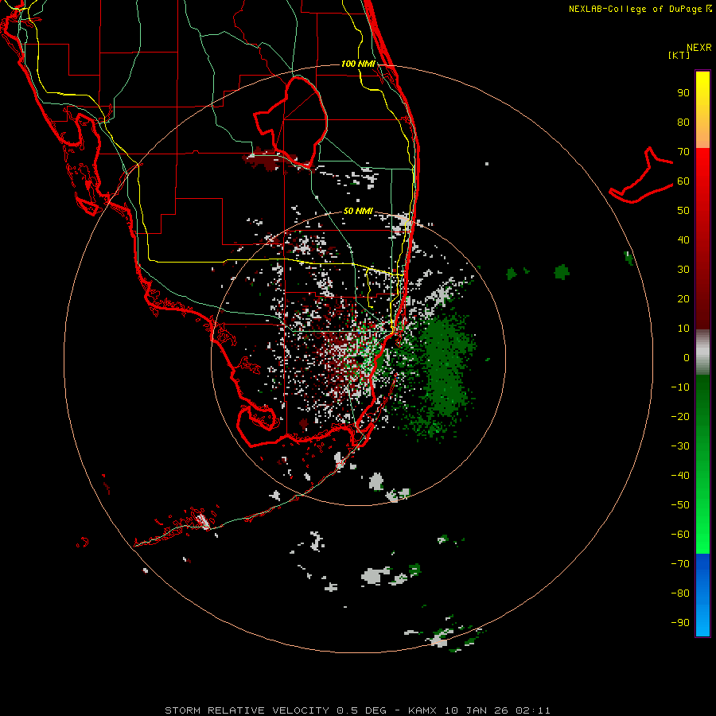The height and width of the screenshot is (716, 716).
Task: Click the 40 value on velocity scale
Action: pos(683,240)
